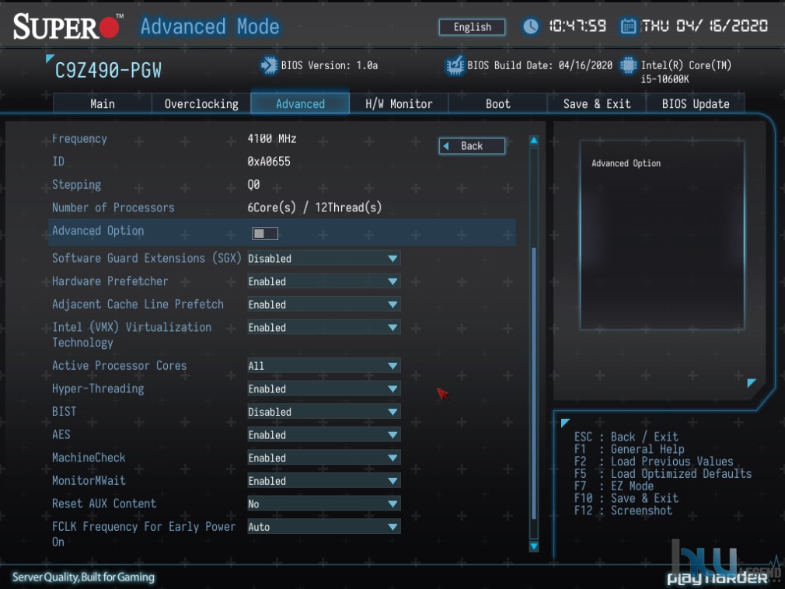
Task: Click the 6Core(s) / 12Thread(s) value
Action: (x=315, y=207)
